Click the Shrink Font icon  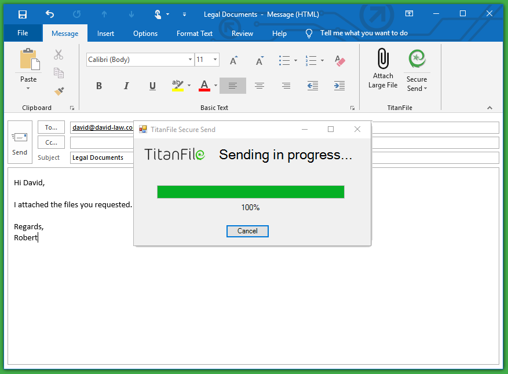tap(260, 61)
